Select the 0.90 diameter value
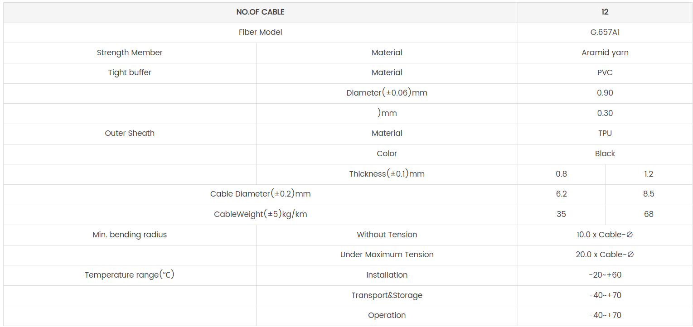 (x=605, y=93)
